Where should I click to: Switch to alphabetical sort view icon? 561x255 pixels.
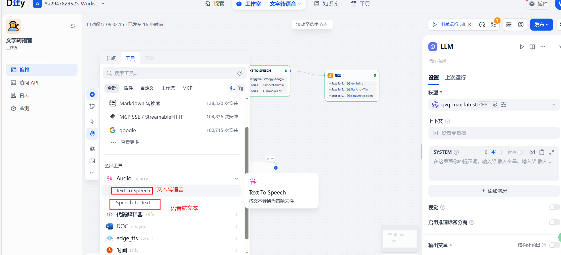click(x=233, y=88)
